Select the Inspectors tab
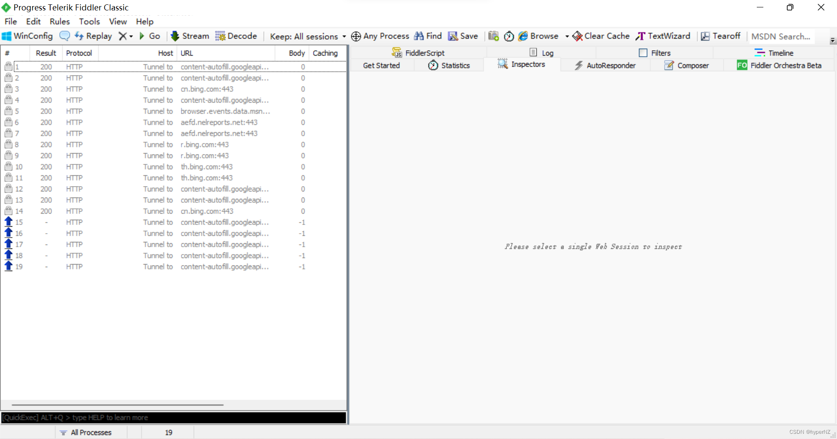Screen dimensions: 837x439 pos(522,64)
